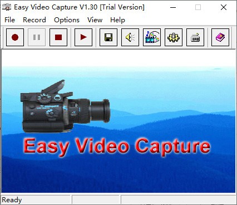The image size is (237, 205).
Task: Open the Options menu
Action: click(67, 20)
